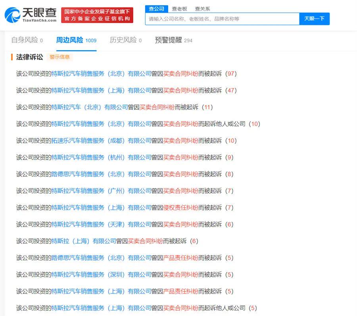Click 买卖合同纠纷 in the 深圳 row
Viewport: 357px width, 316px height.
(x=180, y=275)
